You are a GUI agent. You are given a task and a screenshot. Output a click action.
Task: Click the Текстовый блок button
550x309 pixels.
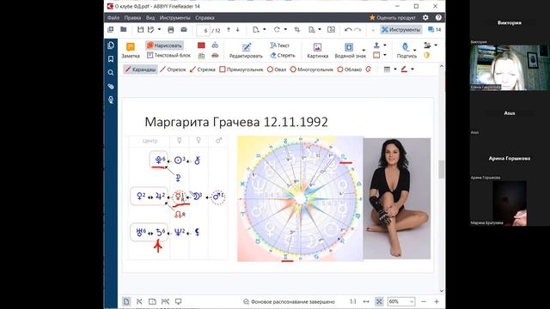[x=168, y=55]
